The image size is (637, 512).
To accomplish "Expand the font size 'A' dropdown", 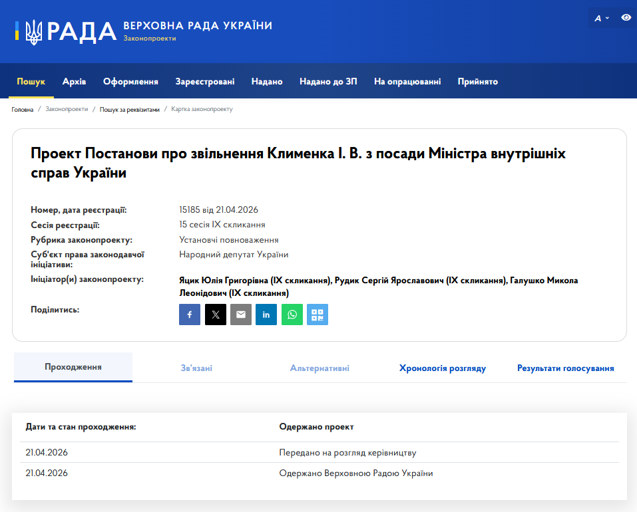I will (602, 18).
